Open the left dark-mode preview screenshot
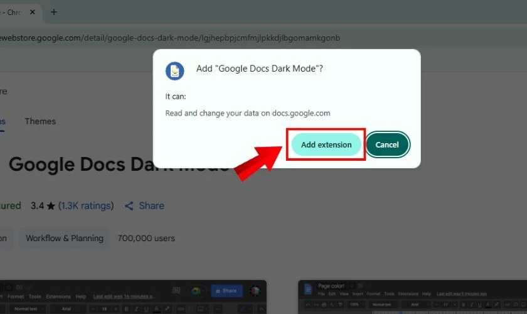Image resolution: width=527 pixels, height=314 pixels. (x=133, y=297)
